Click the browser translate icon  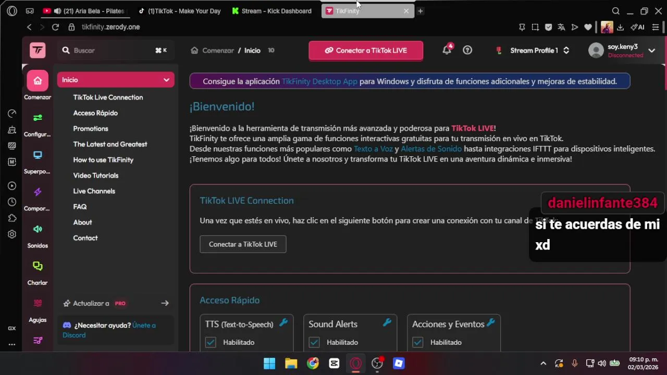561,27
